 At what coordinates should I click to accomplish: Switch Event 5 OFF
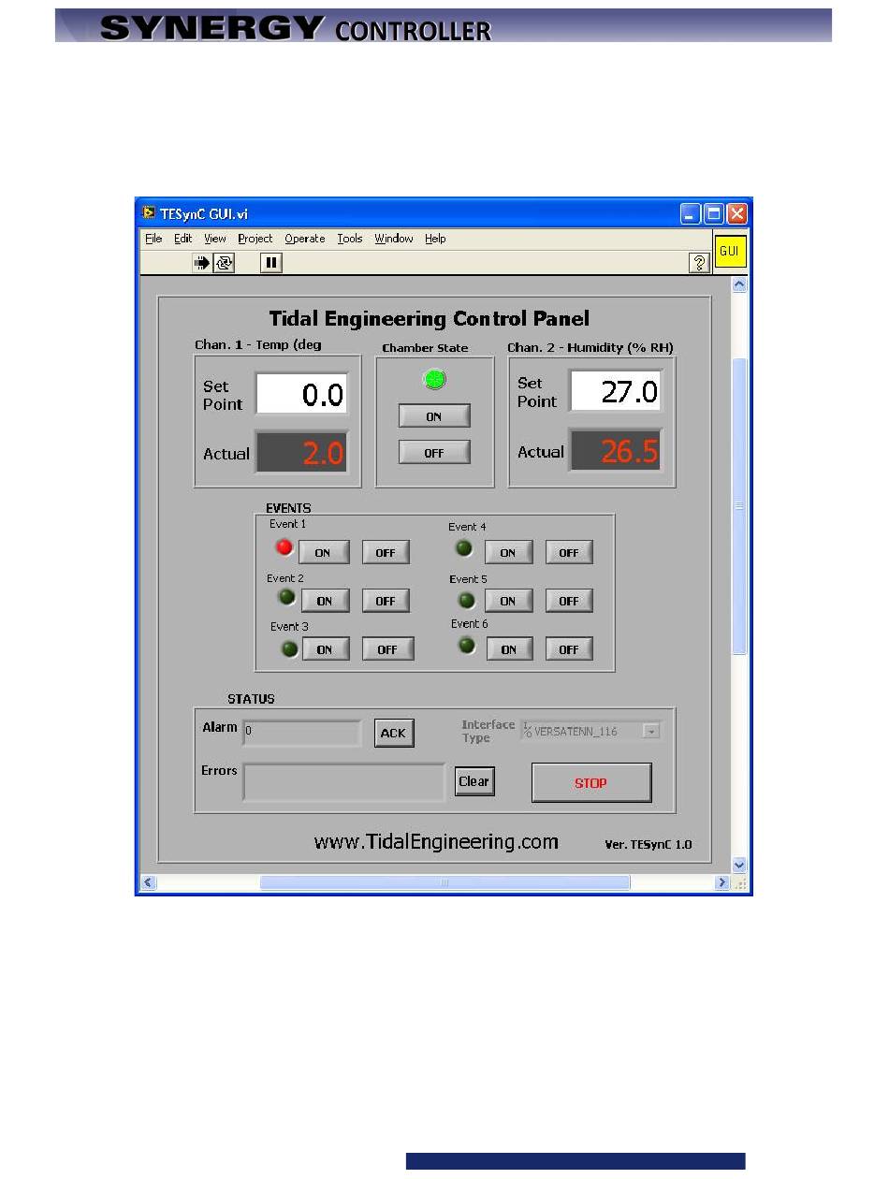click(x=569, y=601)
